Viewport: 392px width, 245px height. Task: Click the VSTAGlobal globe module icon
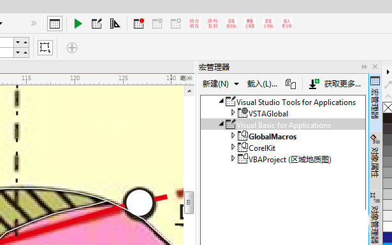click(242, 113)
